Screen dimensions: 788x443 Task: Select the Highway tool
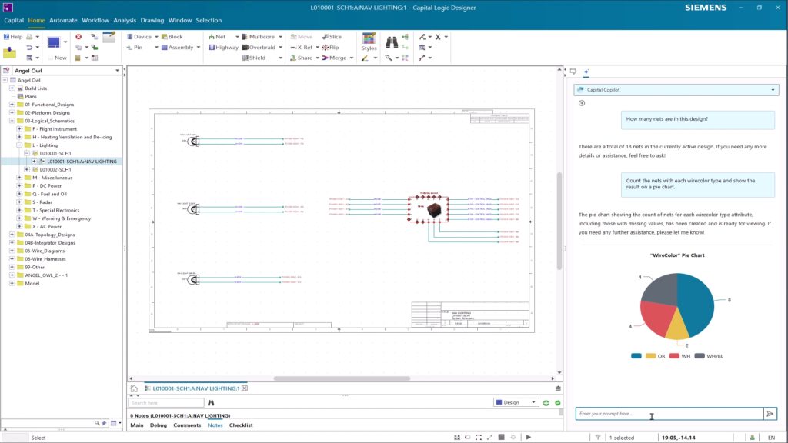pos(224,47)
